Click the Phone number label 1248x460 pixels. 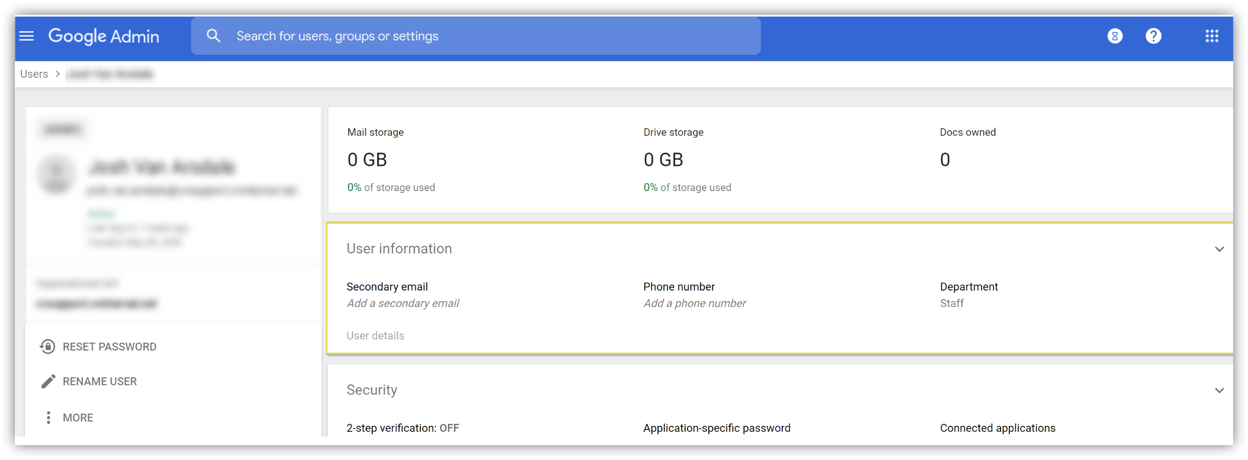679,287
